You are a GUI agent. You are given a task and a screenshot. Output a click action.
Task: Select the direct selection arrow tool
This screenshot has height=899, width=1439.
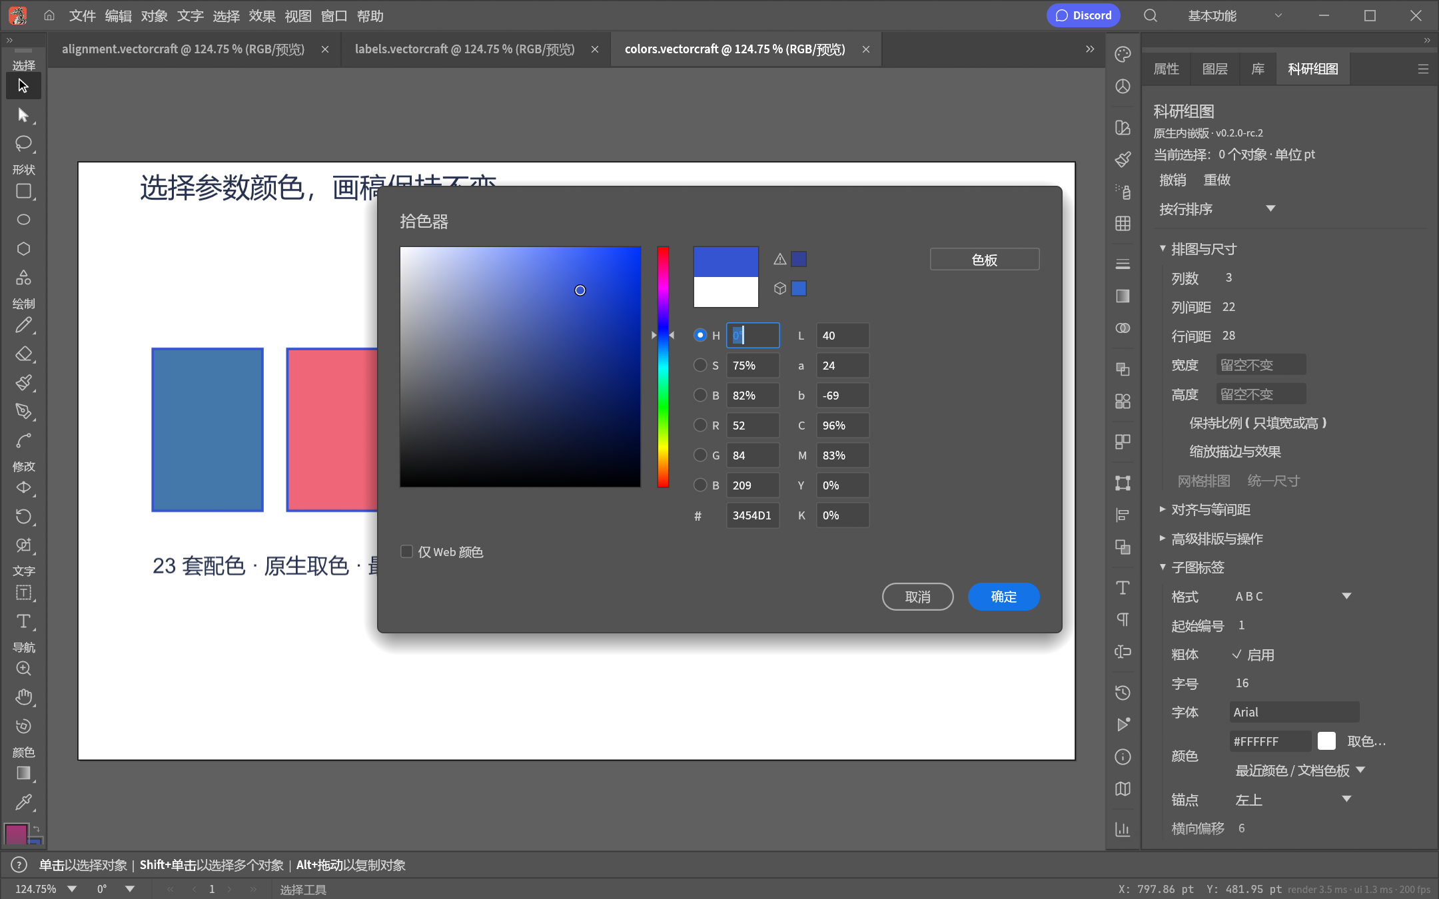[23, 115]
